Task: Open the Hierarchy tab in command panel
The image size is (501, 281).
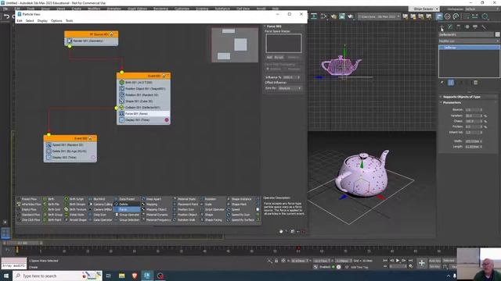Action: [x=459, y=27]
